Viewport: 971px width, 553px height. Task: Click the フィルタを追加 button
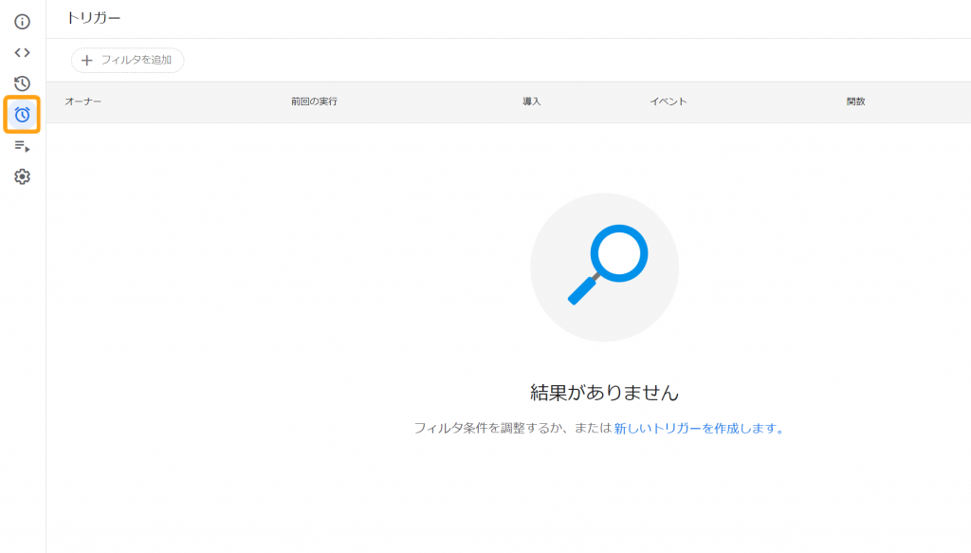127,60
